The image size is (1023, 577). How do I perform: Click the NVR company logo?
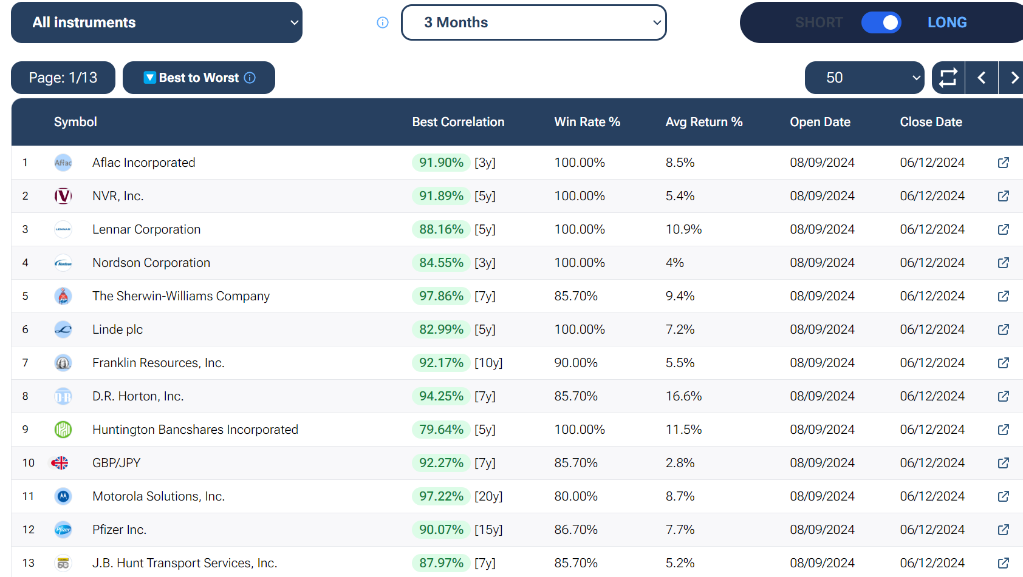pyautogui.click(x=63, y=196)
